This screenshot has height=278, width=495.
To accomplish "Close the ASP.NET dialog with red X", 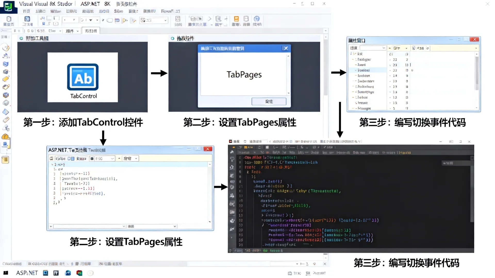I will [208, 149].
